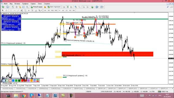
Task: Switch timeframe to D1
Action: 67,10
